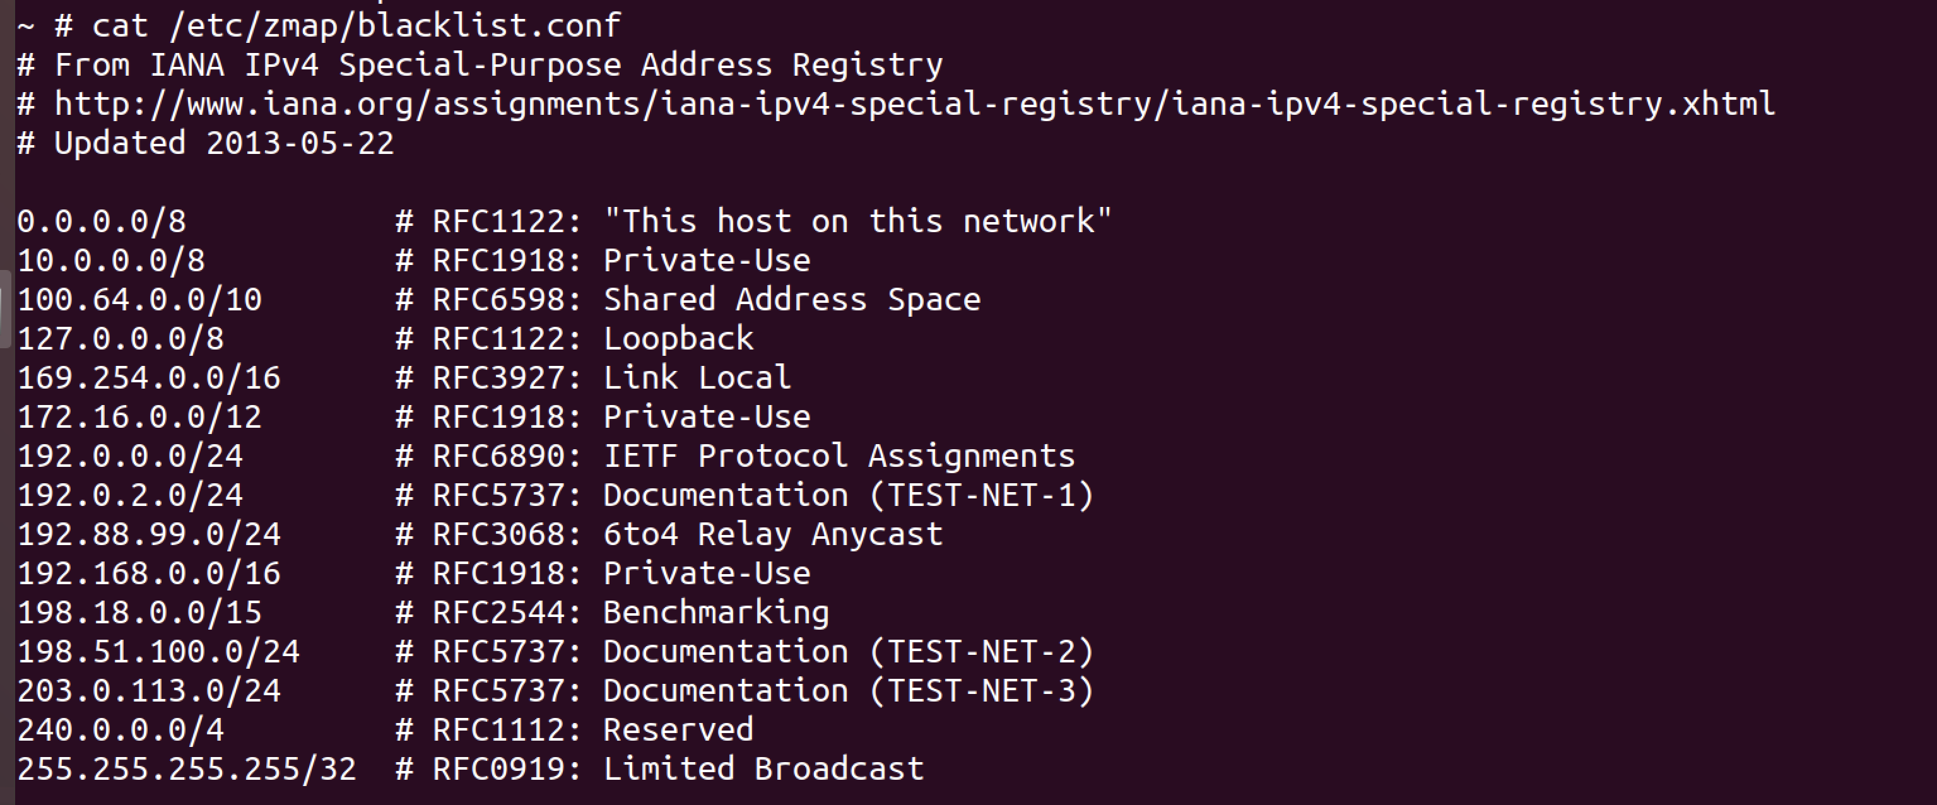Screen dimensions: 1937x805
Task: Click the "6to4 Relay Anycast" comment text
Action: [773, 534]
